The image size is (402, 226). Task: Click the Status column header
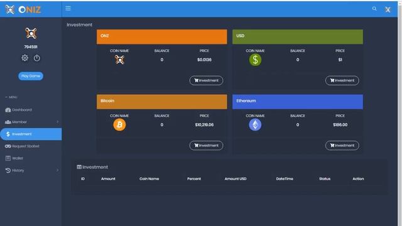point(325,179)
